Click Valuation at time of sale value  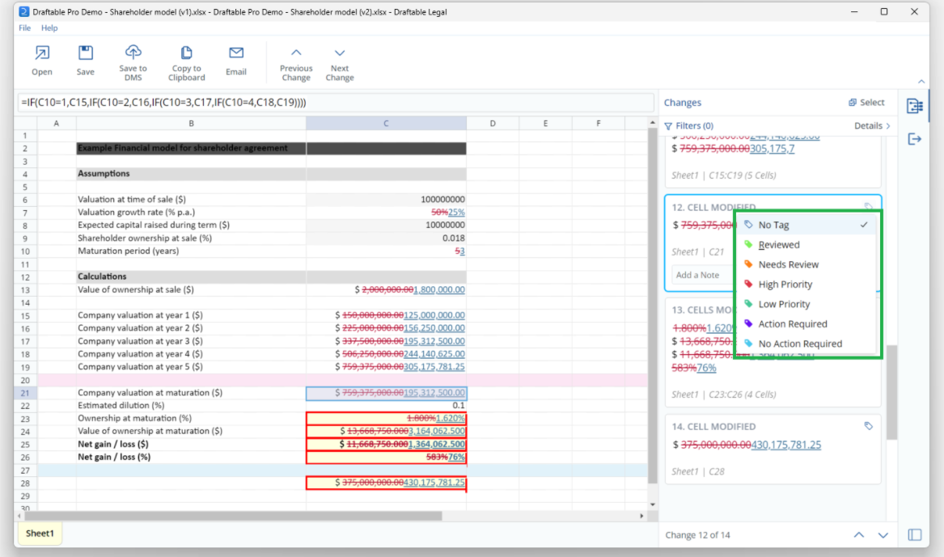(386, 199)
